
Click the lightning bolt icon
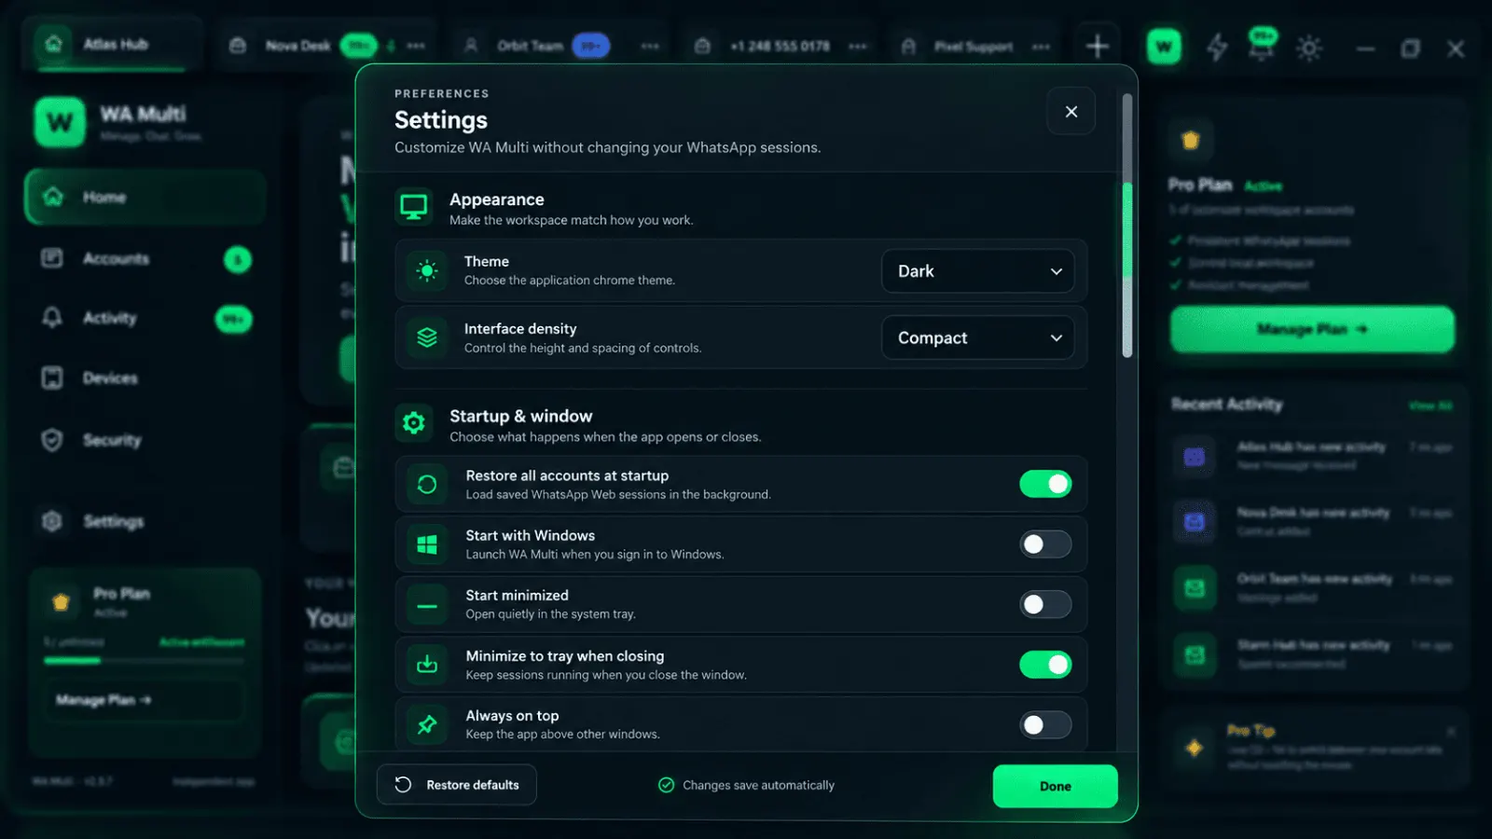click(x=1217, y=48)
